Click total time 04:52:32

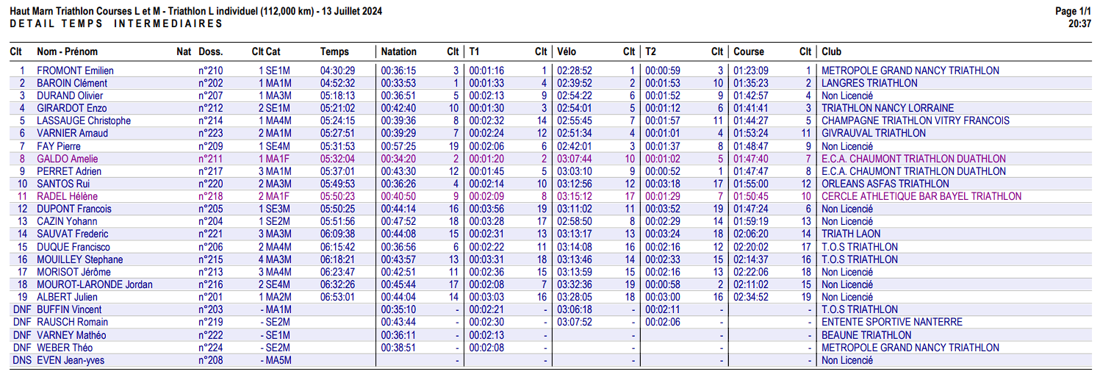[x=338, y=83]
